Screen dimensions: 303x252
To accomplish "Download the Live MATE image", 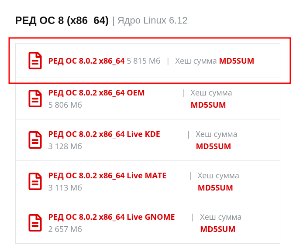I will pos(107,176).
